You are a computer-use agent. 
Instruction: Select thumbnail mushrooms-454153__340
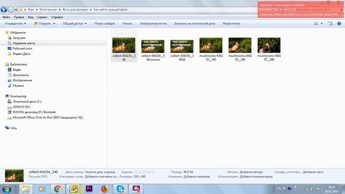211,49
